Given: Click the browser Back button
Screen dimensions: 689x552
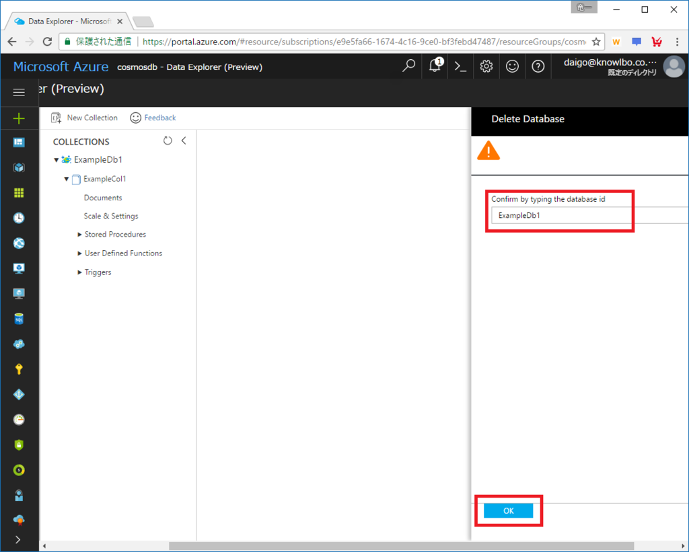Looking at the screenshot, I should (12, 42).
